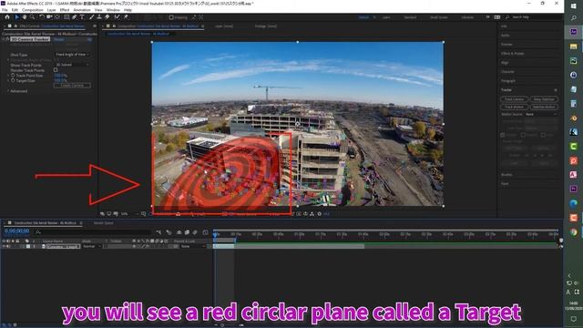This screenshot has width=583, height=328.
Task: Select the Clone Stamp tool
Action: click(x=99, y=17)
